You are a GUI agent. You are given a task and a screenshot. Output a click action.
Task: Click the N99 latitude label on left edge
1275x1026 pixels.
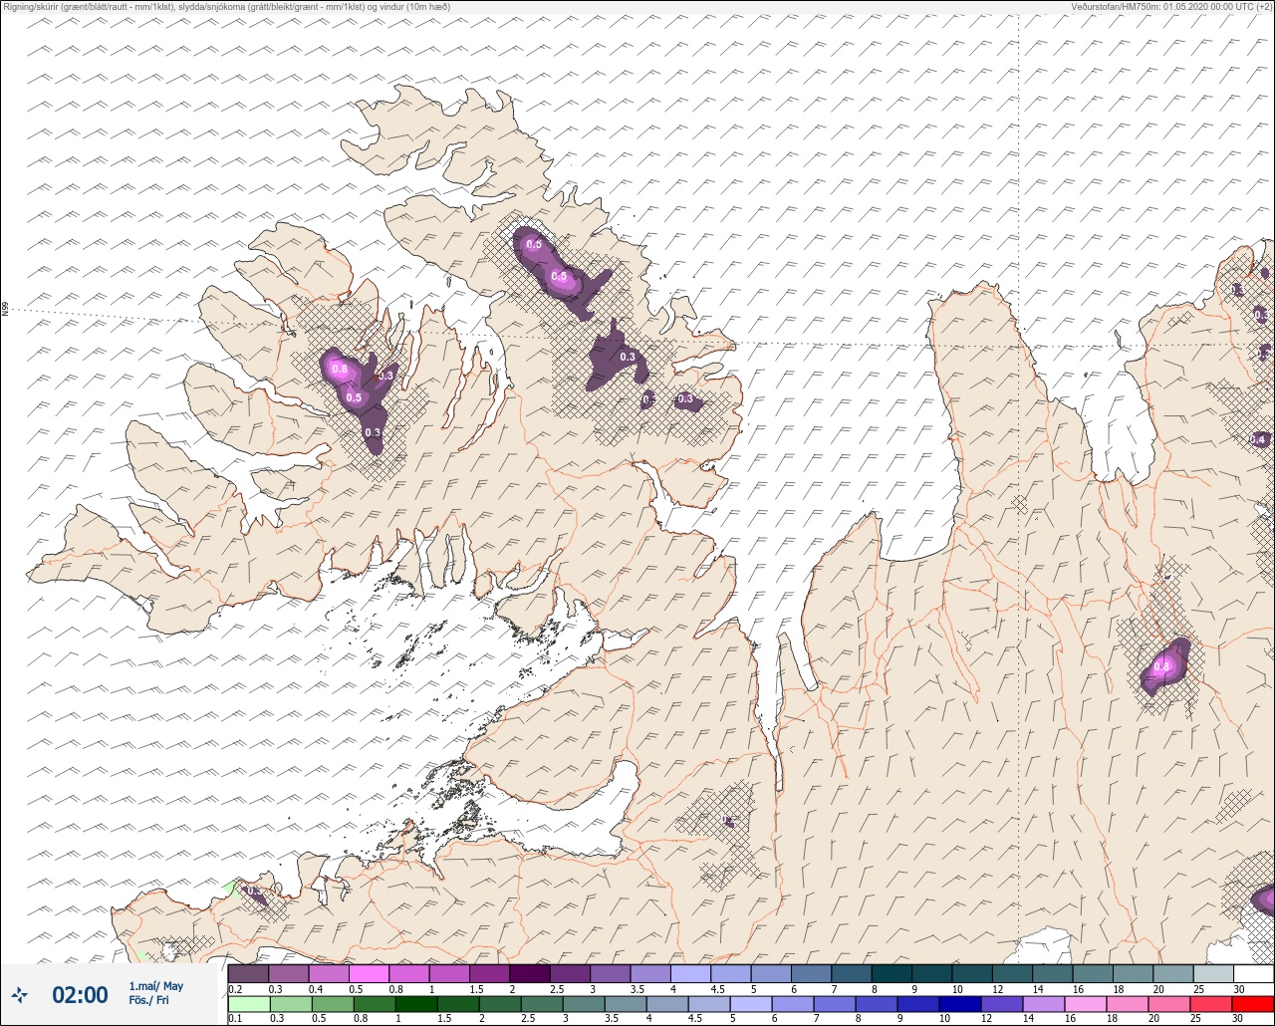coord(5,310)
